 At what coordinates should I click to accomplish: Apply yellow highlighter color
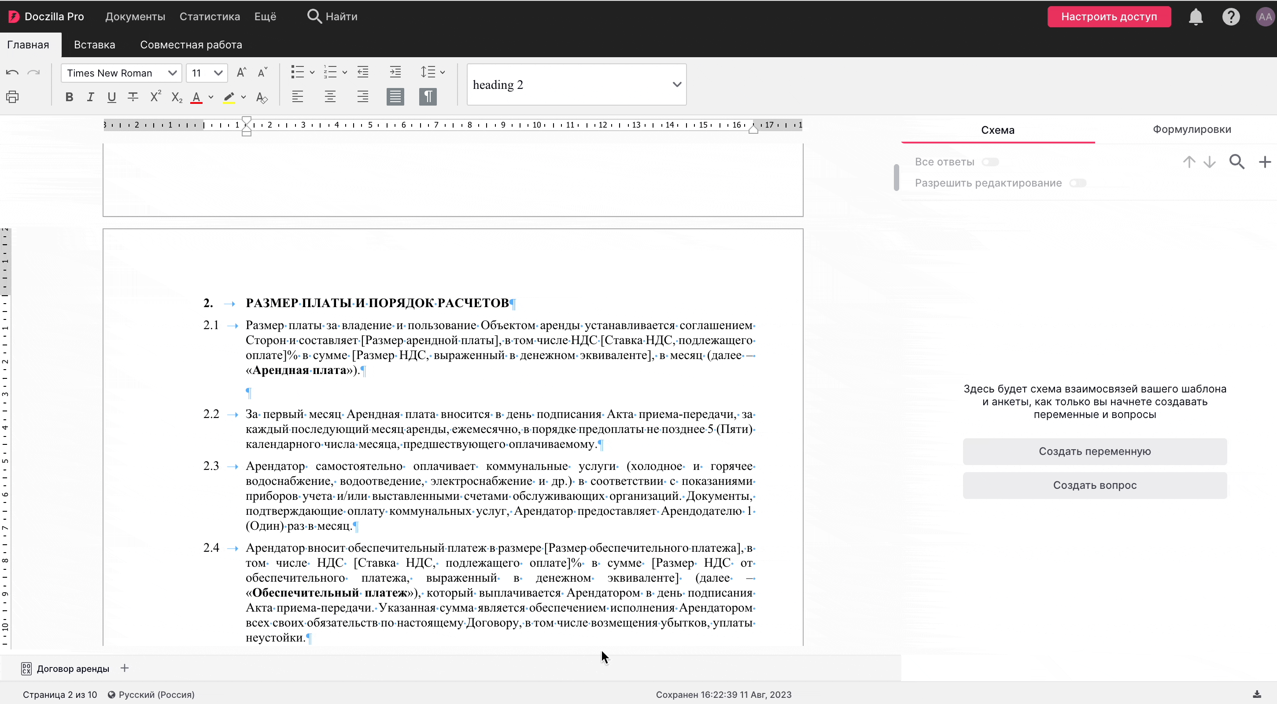click(229, 97)
